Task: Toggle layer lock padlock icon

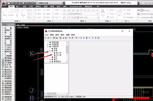Action: 75,17
